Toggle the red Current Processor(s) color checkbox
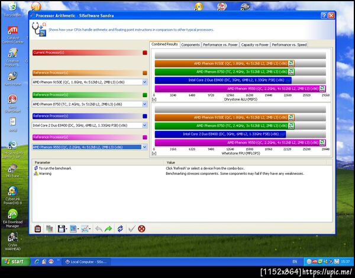Screen dimensions: 355x278 (x=145, y=53)
